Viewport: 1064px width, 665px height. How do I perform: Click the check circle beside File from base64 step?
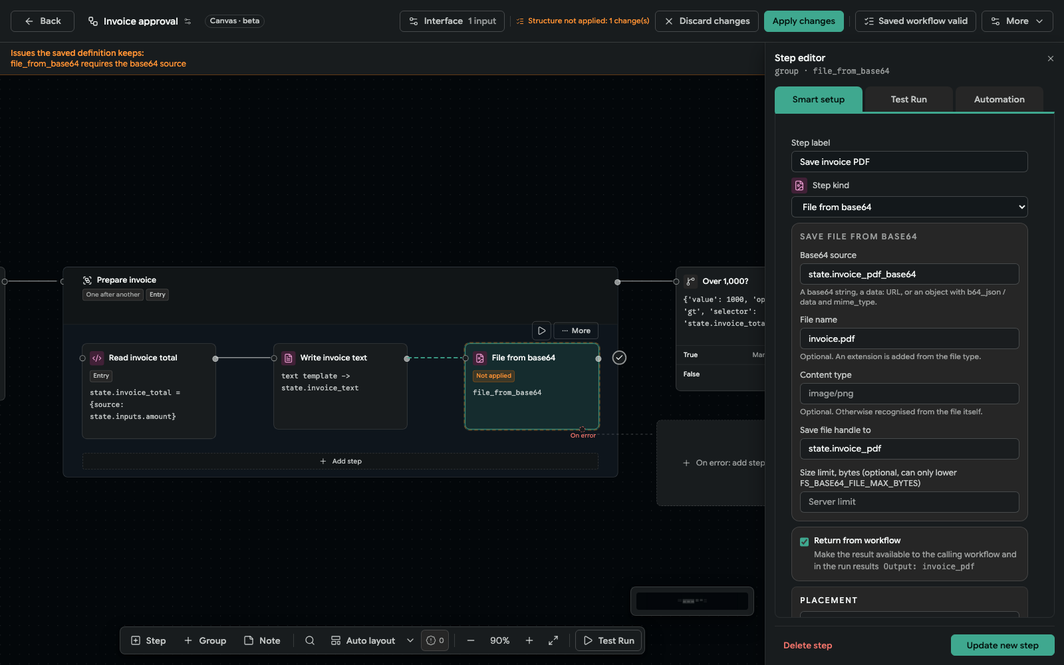pyautogui.click(x=619, y=358)
